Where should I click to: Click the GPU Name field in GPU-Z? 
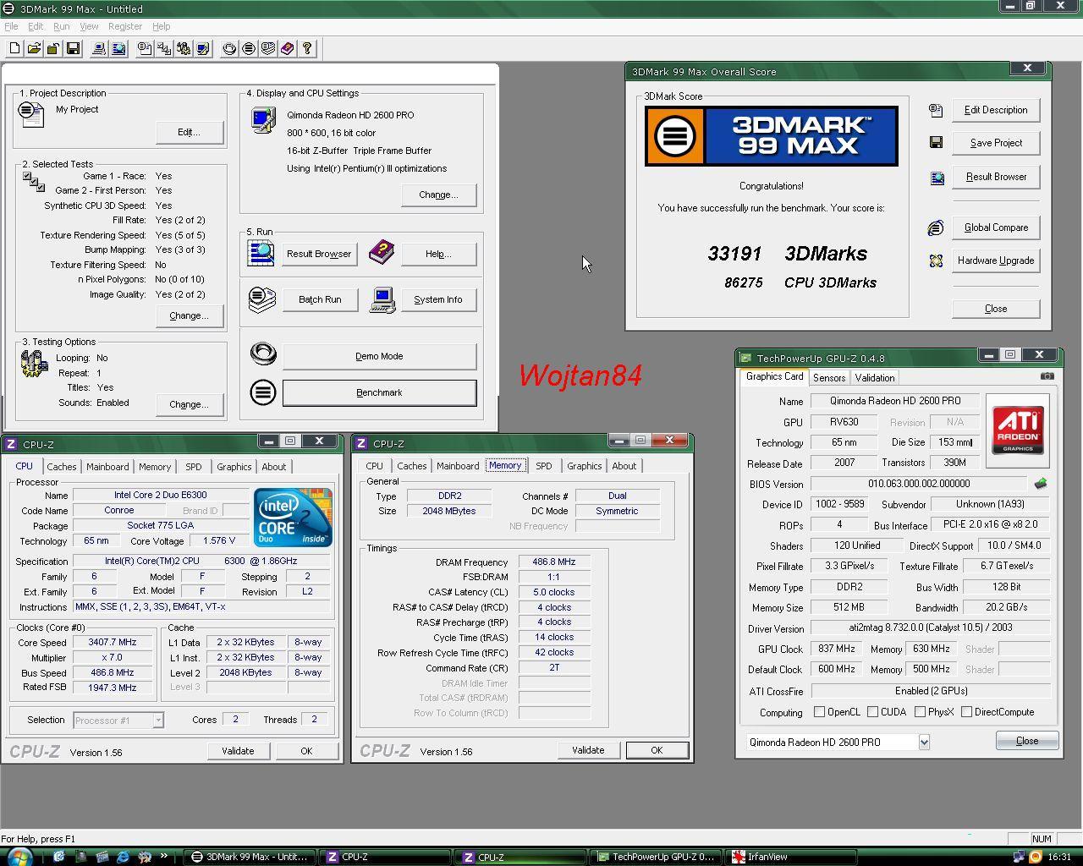(x=896, y=401)
